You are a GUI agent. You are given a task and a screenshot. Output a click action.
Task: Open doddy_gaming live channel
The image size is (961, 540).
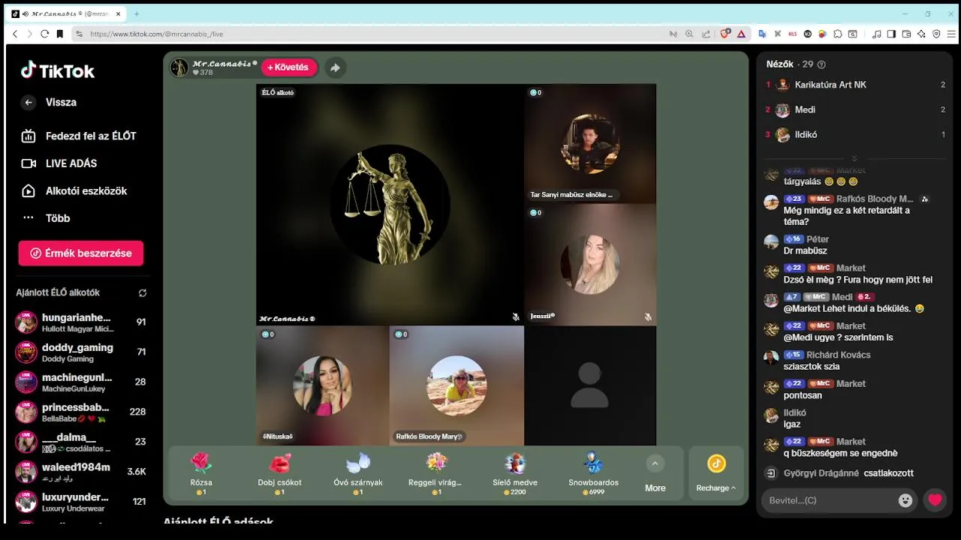(80, 352)
